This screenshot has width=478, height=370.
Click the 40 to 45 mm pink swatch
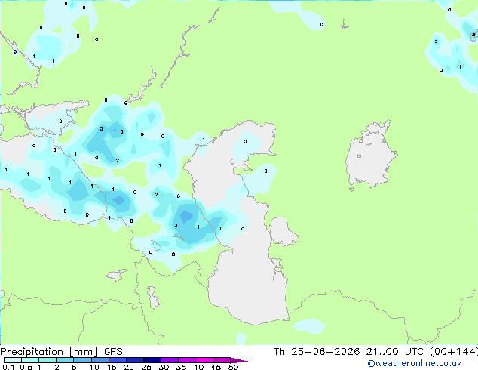click(x=204, y=360)
